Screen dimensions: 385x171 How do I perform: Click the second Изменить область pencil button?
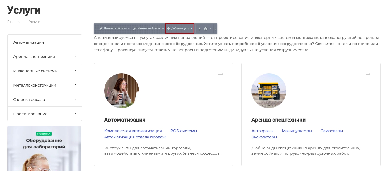click(147, 29)
